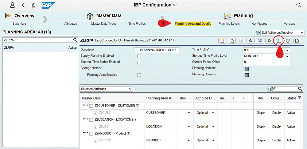Click the scheduled activation clock icon
Screen dimensions: 307x149
[288, 41]
